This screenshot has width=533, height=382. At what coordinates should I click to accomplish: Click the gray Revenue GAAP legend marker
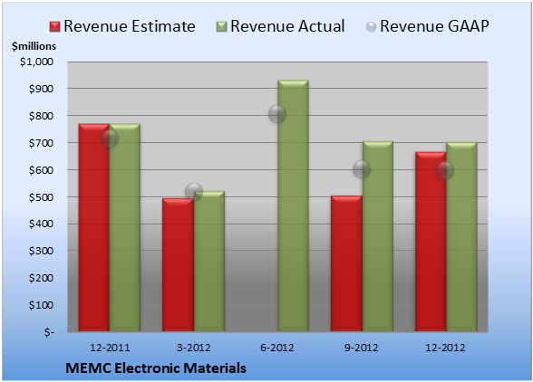372,27
